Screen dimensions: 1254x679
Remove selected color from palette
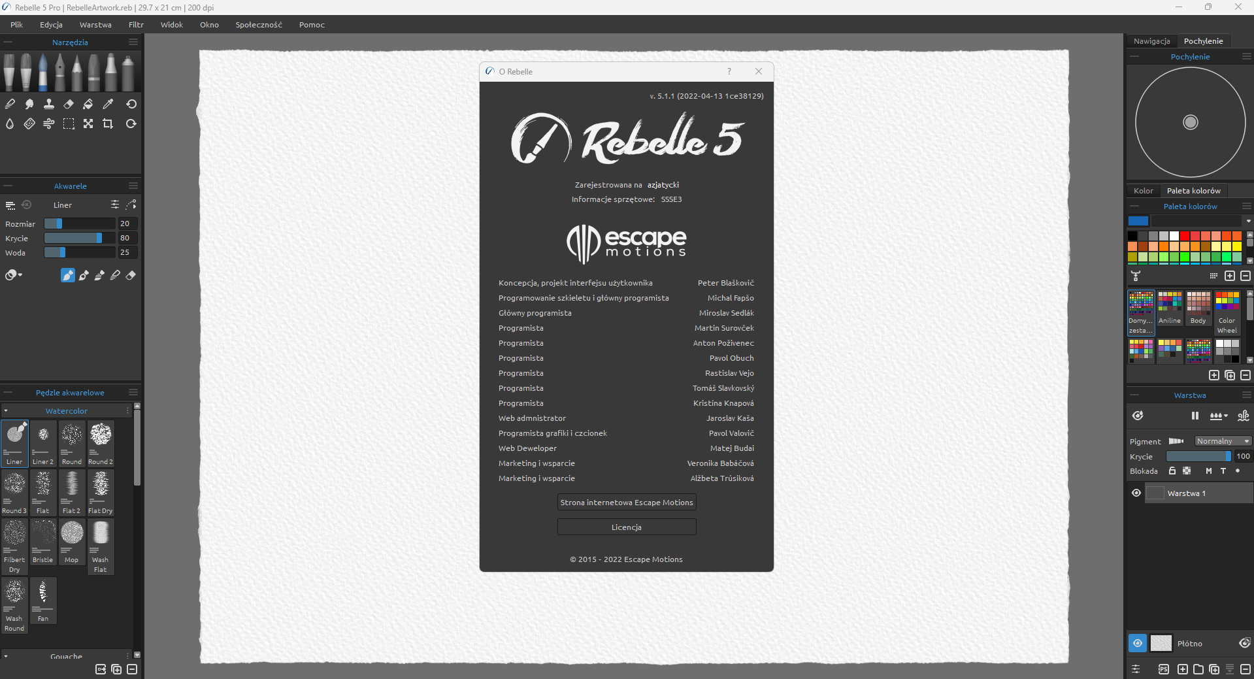(x=1246, y=276)
